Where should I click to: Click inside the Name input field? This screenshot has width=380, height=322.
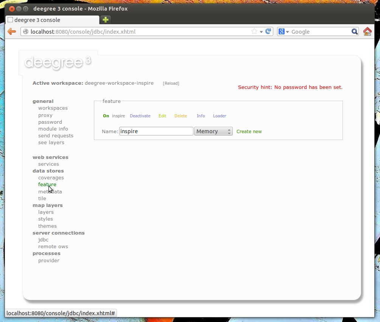(x=155, y=131)
